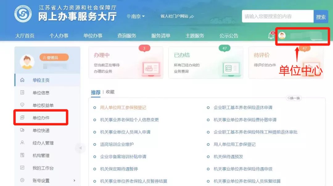Click the document icon beside 单位办件
The image size is (333, 186).
(x=22, y=118)
